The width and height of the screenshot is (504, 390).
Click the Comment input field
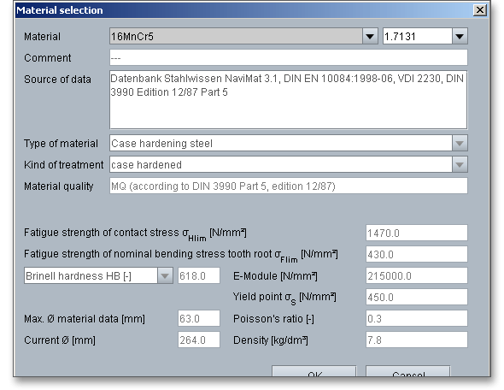tap(289, 57)
